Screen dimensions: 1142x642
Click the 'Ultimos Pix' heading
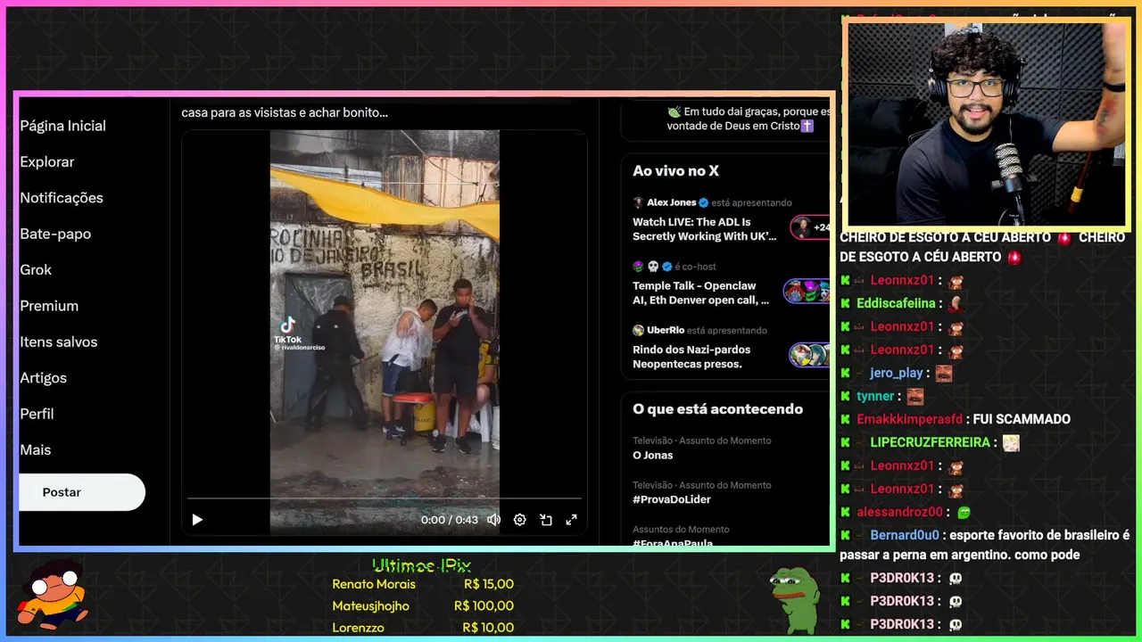click(x=421, y=565)
